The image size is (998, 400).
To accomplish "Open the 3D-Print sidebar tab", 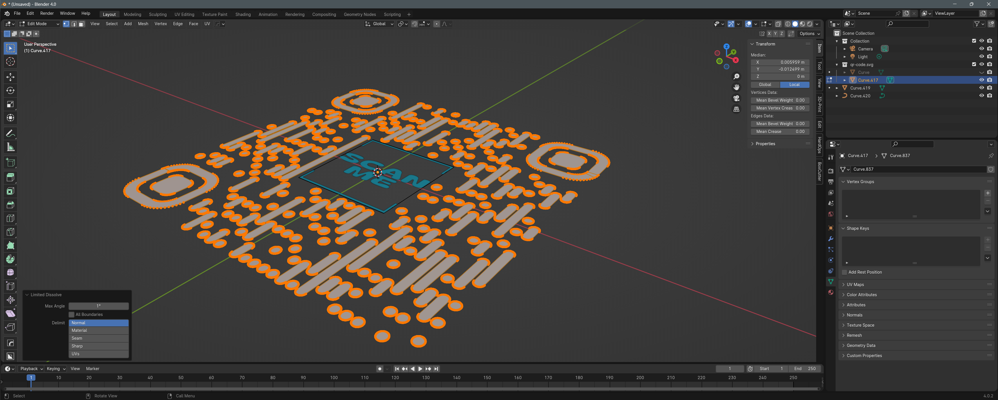I will coord(819,104).
